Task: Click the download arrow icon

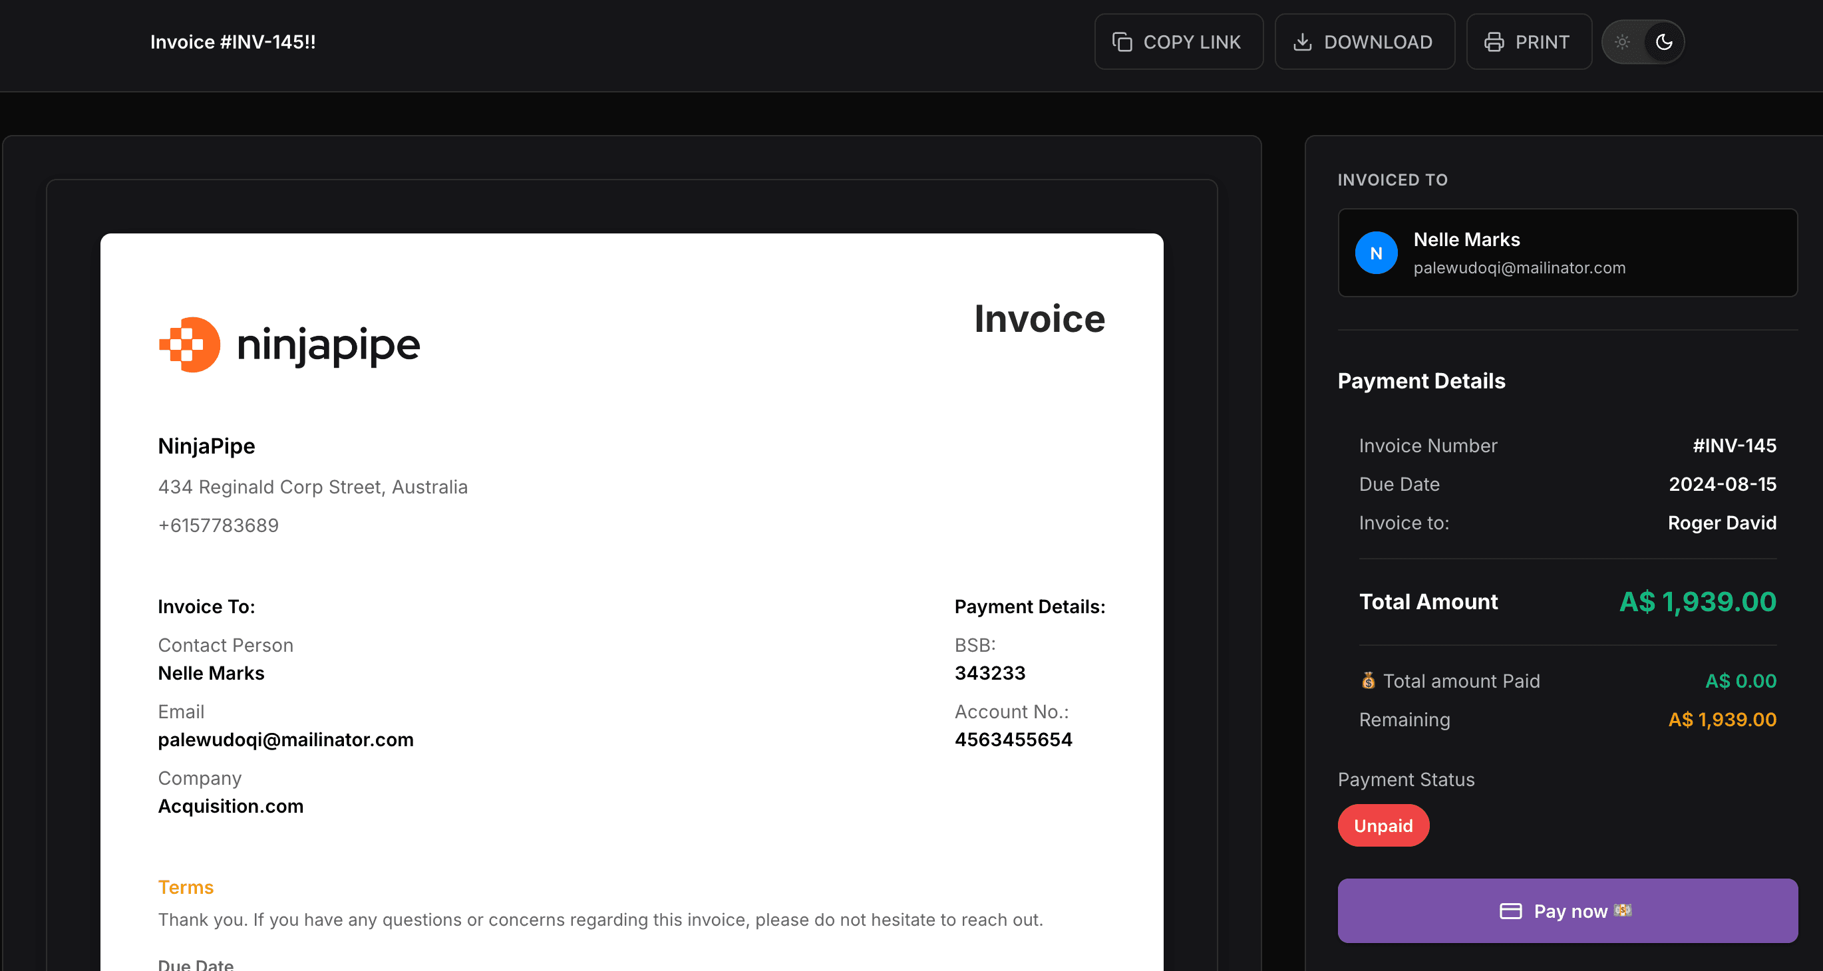Action: [x=1303, y=42]
